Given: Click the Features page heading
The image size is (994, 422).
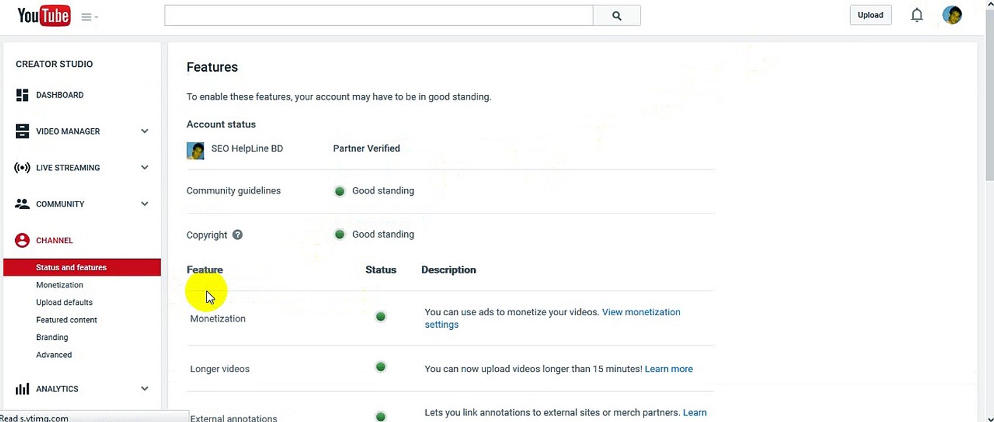Looking at the screenshot, I should (x=212, y=67).
